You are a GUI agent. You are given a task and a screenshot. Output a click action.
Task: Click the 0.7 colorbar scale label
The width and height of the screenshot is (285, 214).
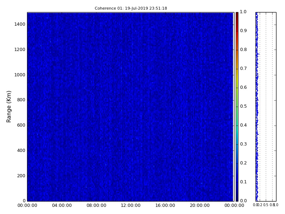(x=243, y=68)
